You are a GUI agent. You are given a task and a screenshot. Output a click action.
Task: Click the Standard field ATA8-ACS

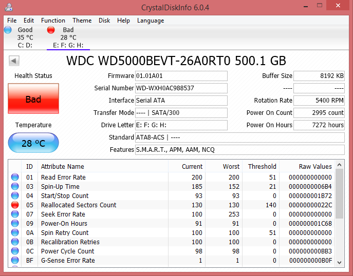coord(240,137)
